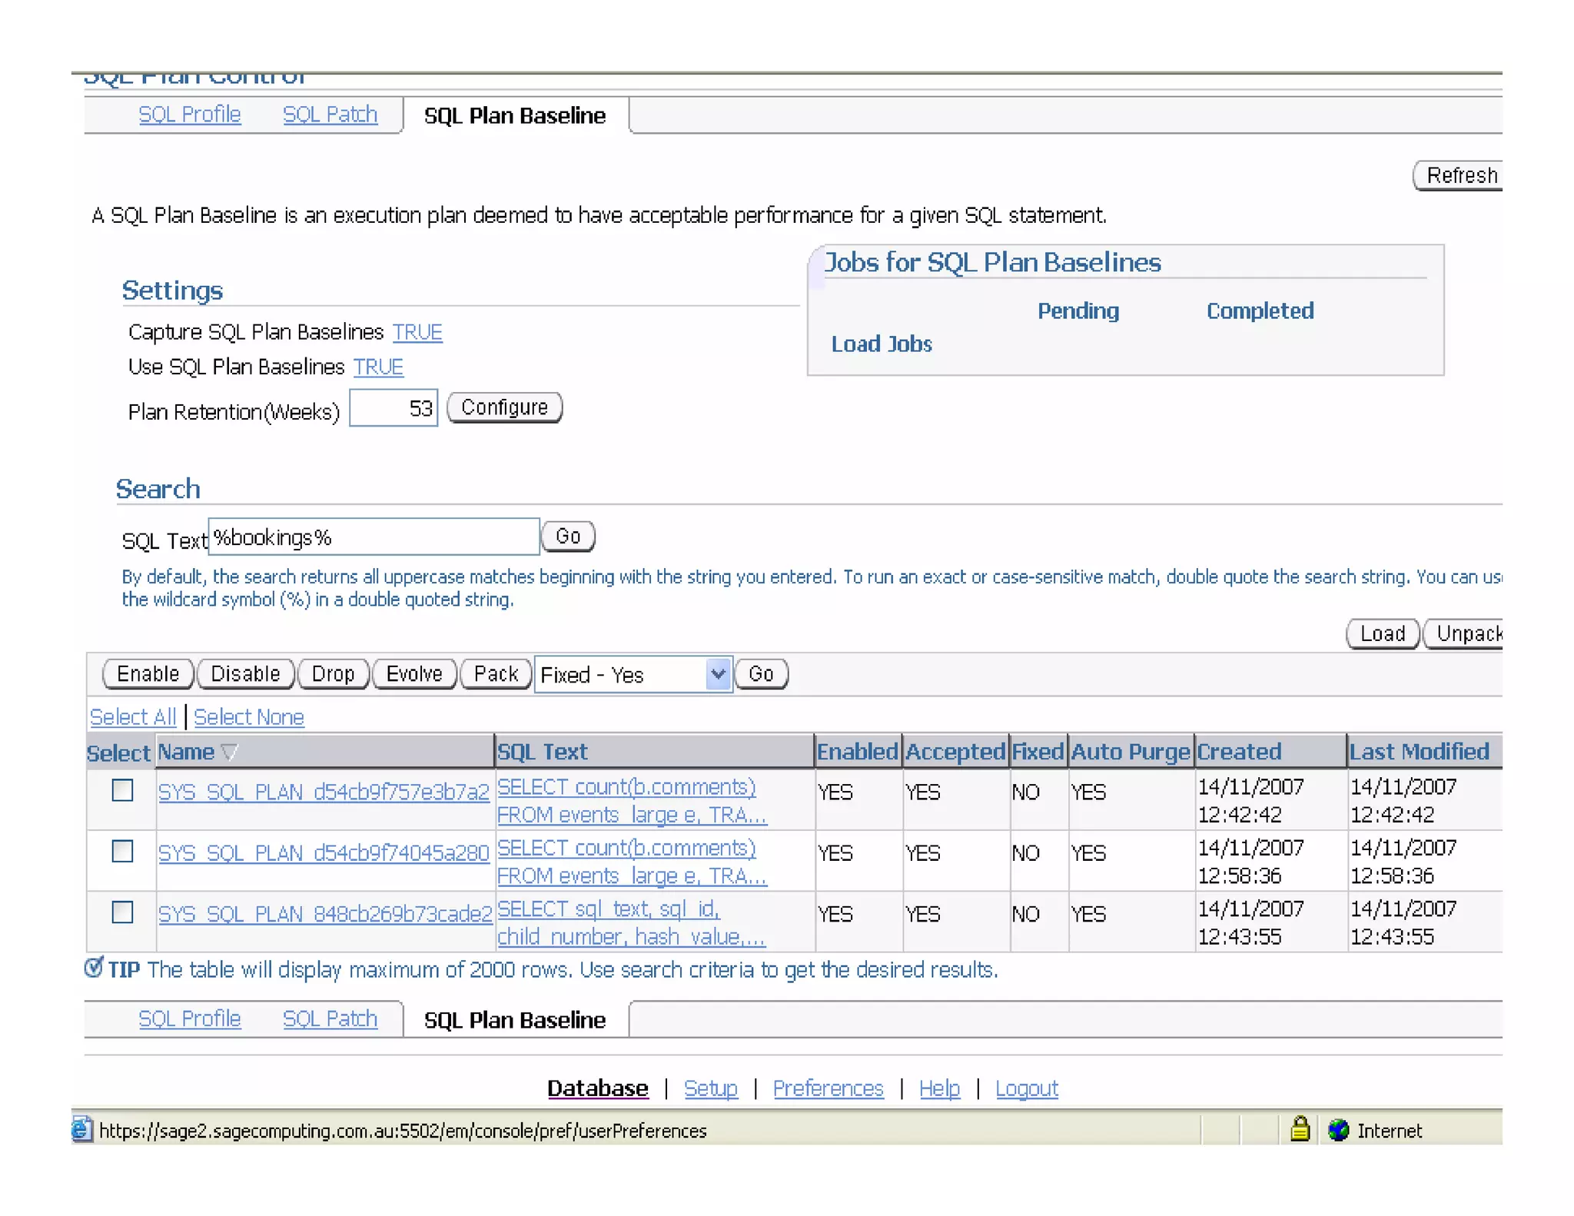Open the Fixed - Yes dropdown
Viewport: 1574px width, 1216px height.
633,674
